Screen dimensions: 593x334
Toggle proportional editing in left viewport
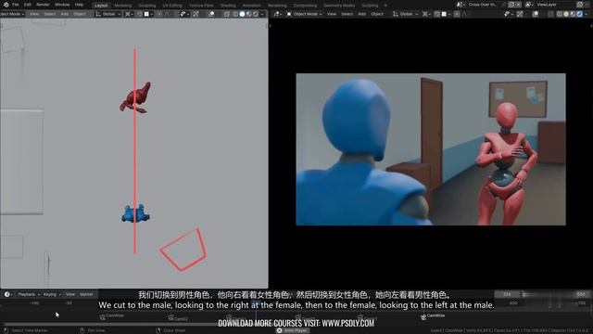[159, 14]
